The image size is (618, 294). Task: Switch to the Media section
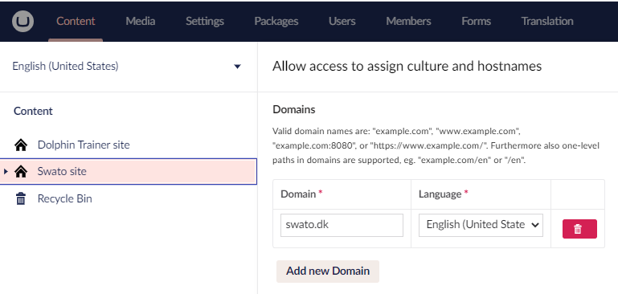pos(141,21)
